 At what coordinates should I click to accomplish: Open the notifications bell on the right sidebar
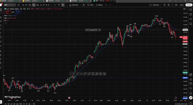pyautogui.click(x=191, y=93)
